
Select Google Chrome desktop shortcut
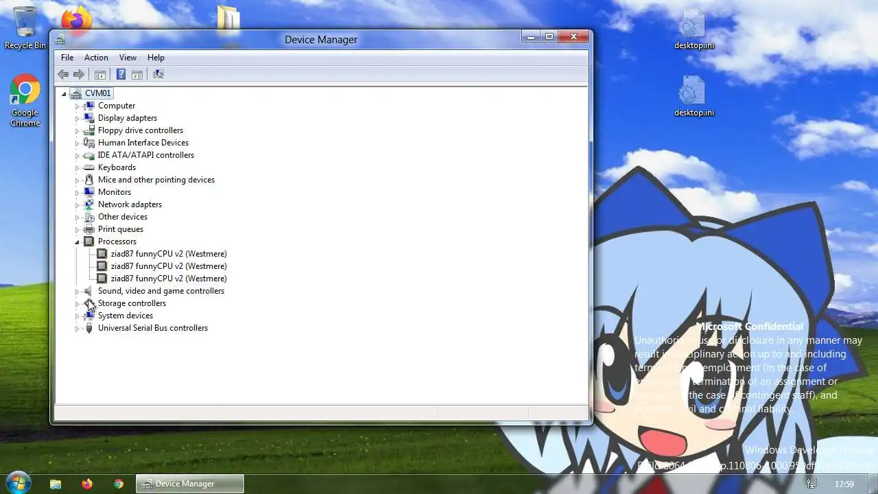point(25,101)
